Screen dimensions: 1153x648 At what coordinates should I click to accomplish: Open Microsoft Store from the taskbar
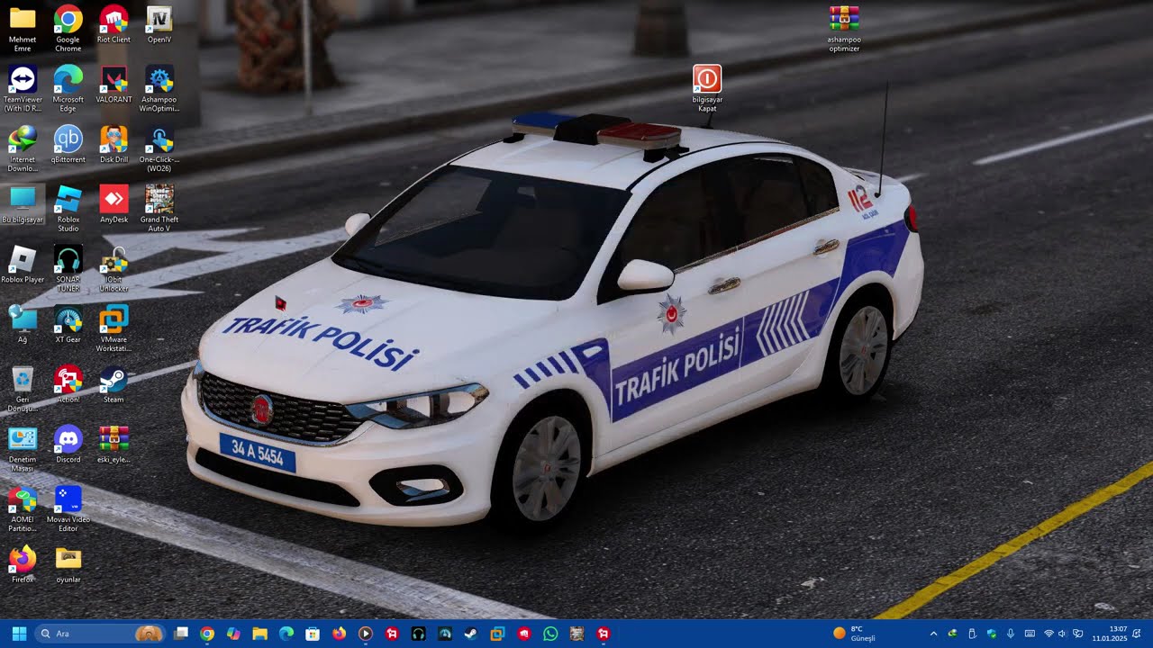pos(313,634)
